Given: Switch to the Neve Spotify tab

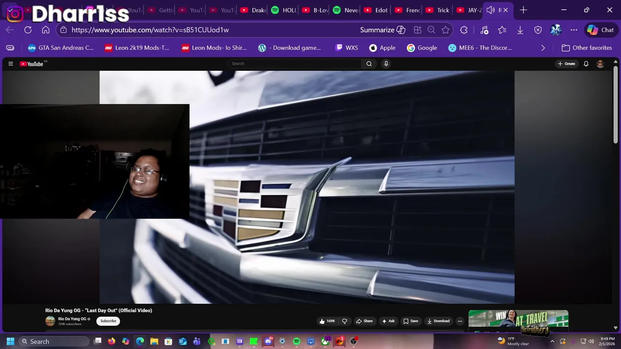Looking at the screenshot, I should point(346,10).
